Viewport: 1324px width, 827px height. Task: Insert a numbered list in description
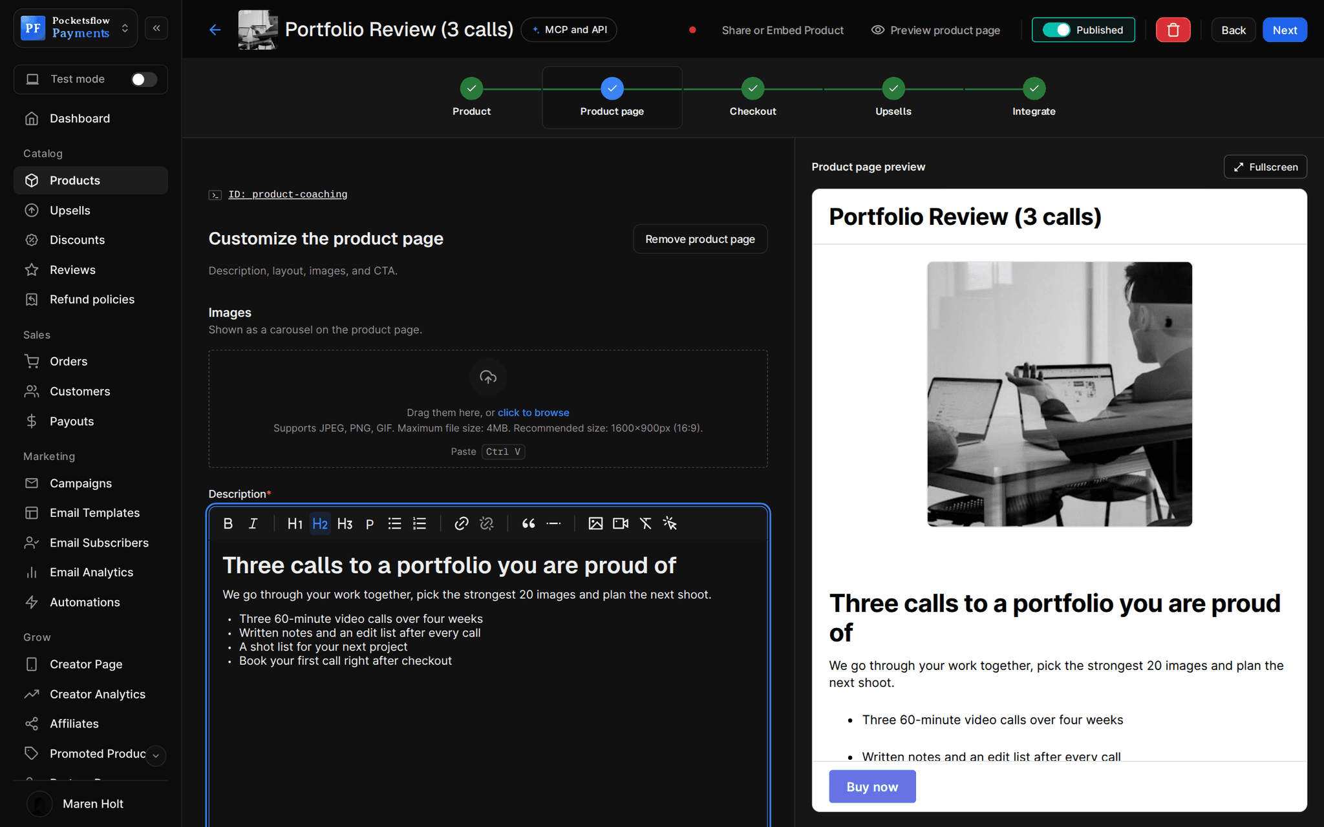(420, 523)
